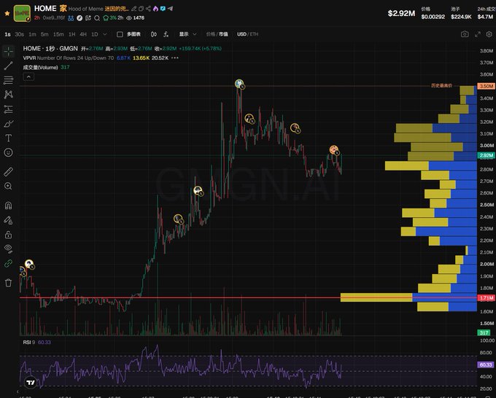Toggle magnet snapping mode
The width and height of the screenshot is (496, 398).
[9, 206]
